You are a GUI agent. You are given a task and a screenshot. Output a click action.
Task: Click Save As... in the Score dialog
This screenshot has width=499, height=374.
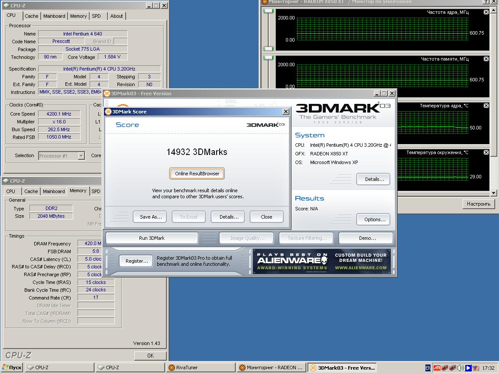tap(151, 217)
